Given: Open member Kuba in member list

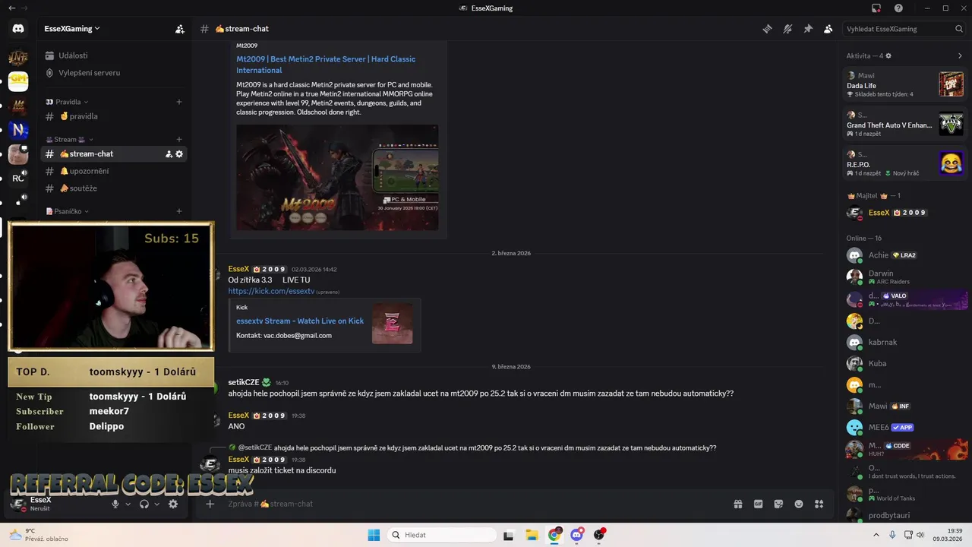Looking at the screenshot, I should tap(905, 363).
